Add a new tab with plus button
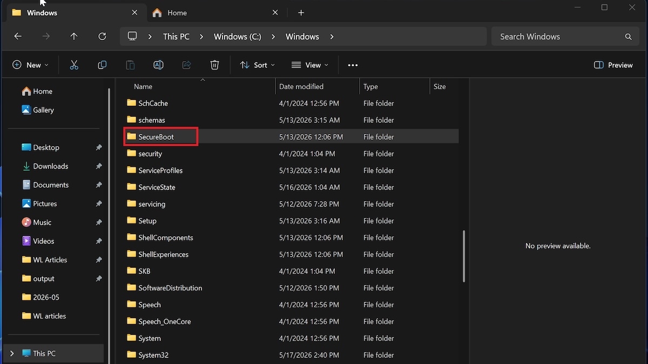Image resolution: width=648 pixels, height=364 pixels. [x=301, y=12]
